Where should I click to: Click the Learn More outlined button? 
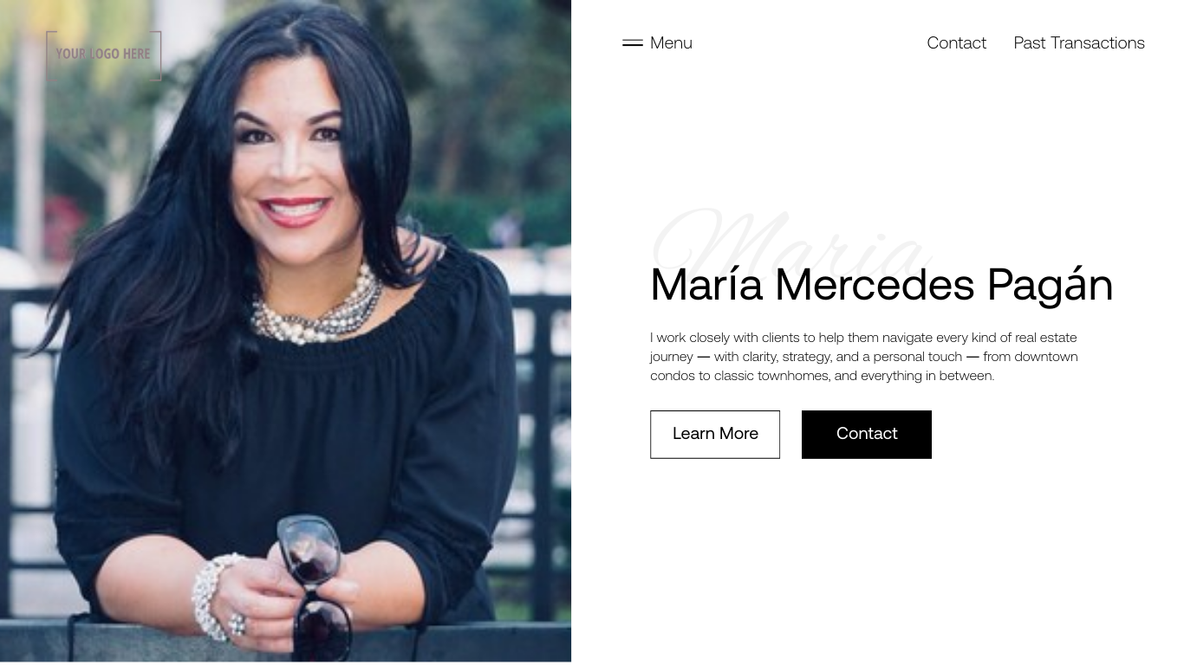715,434
